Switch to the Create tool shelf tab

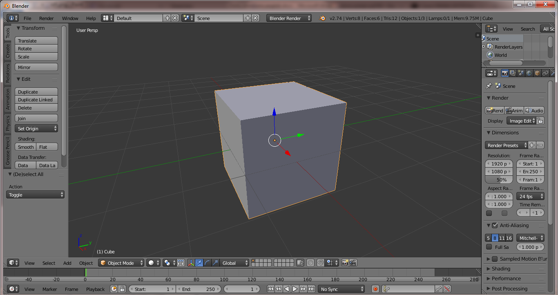point(8,51)
